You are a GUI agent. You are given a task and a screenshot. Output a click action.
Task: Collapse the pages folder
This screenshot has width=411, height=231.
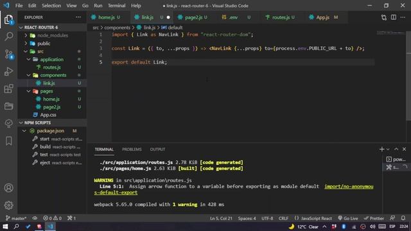[28, 91]
